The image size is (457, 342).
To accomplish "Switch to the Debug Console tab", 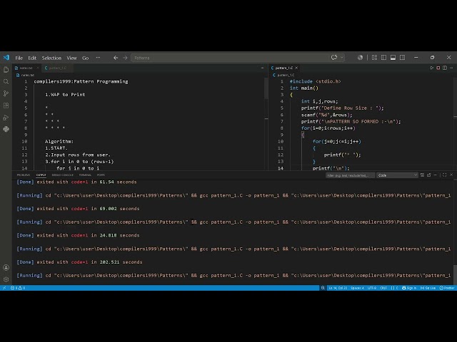I will pyautogui.click(x=62, y=175).
